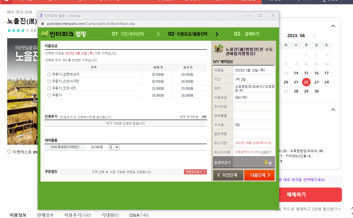Collapse the second section chevron below calendar
353x218 pixels.
pyautogui.click(x=333, y=110)
